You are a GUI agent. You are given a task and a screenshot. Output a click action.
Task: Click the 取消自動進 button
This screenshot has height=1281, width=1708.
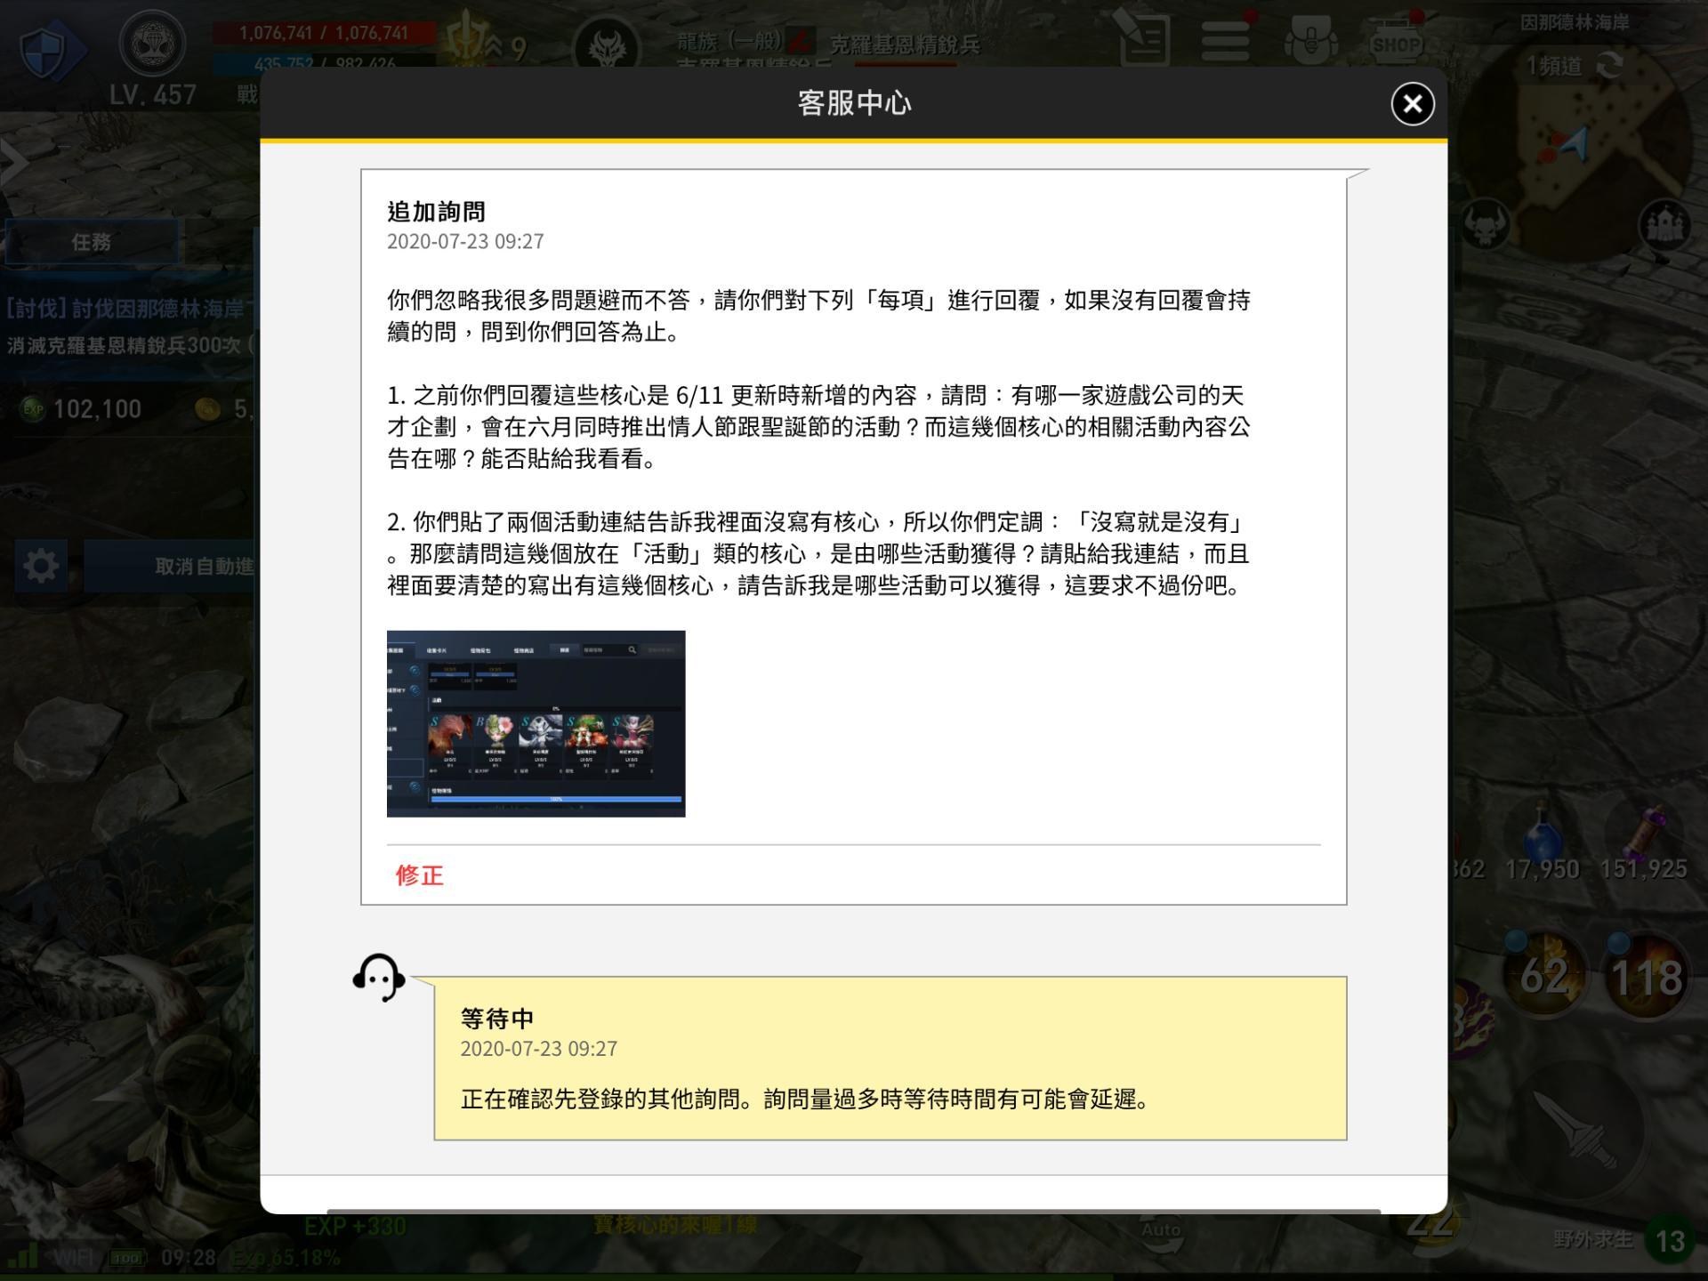coord(169,566)
